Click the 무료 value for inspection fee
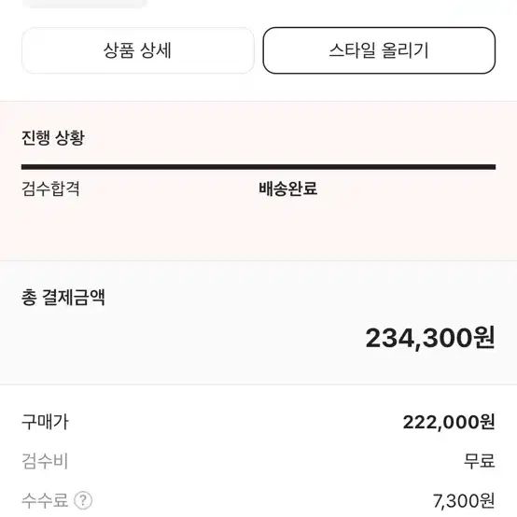 [480, 461]
